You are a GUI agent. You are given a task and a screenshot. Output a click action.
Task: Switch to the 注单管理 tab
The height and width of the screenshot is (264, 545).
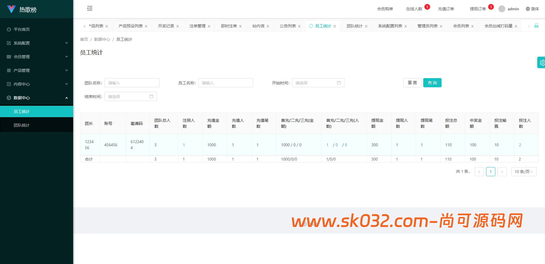coord(197,26)
